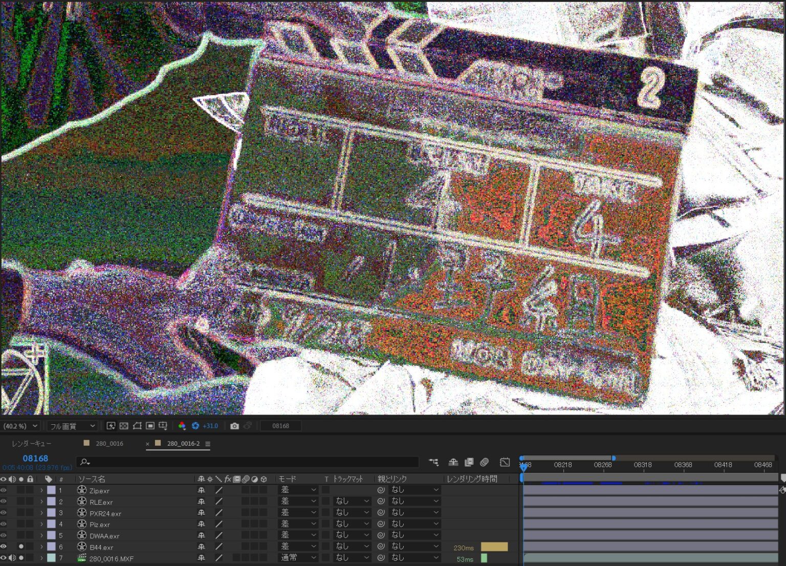Viewport: 786px width, 566px height.
Task: Open the フル画質 resolution dropdown
Action: coord(72,426)
